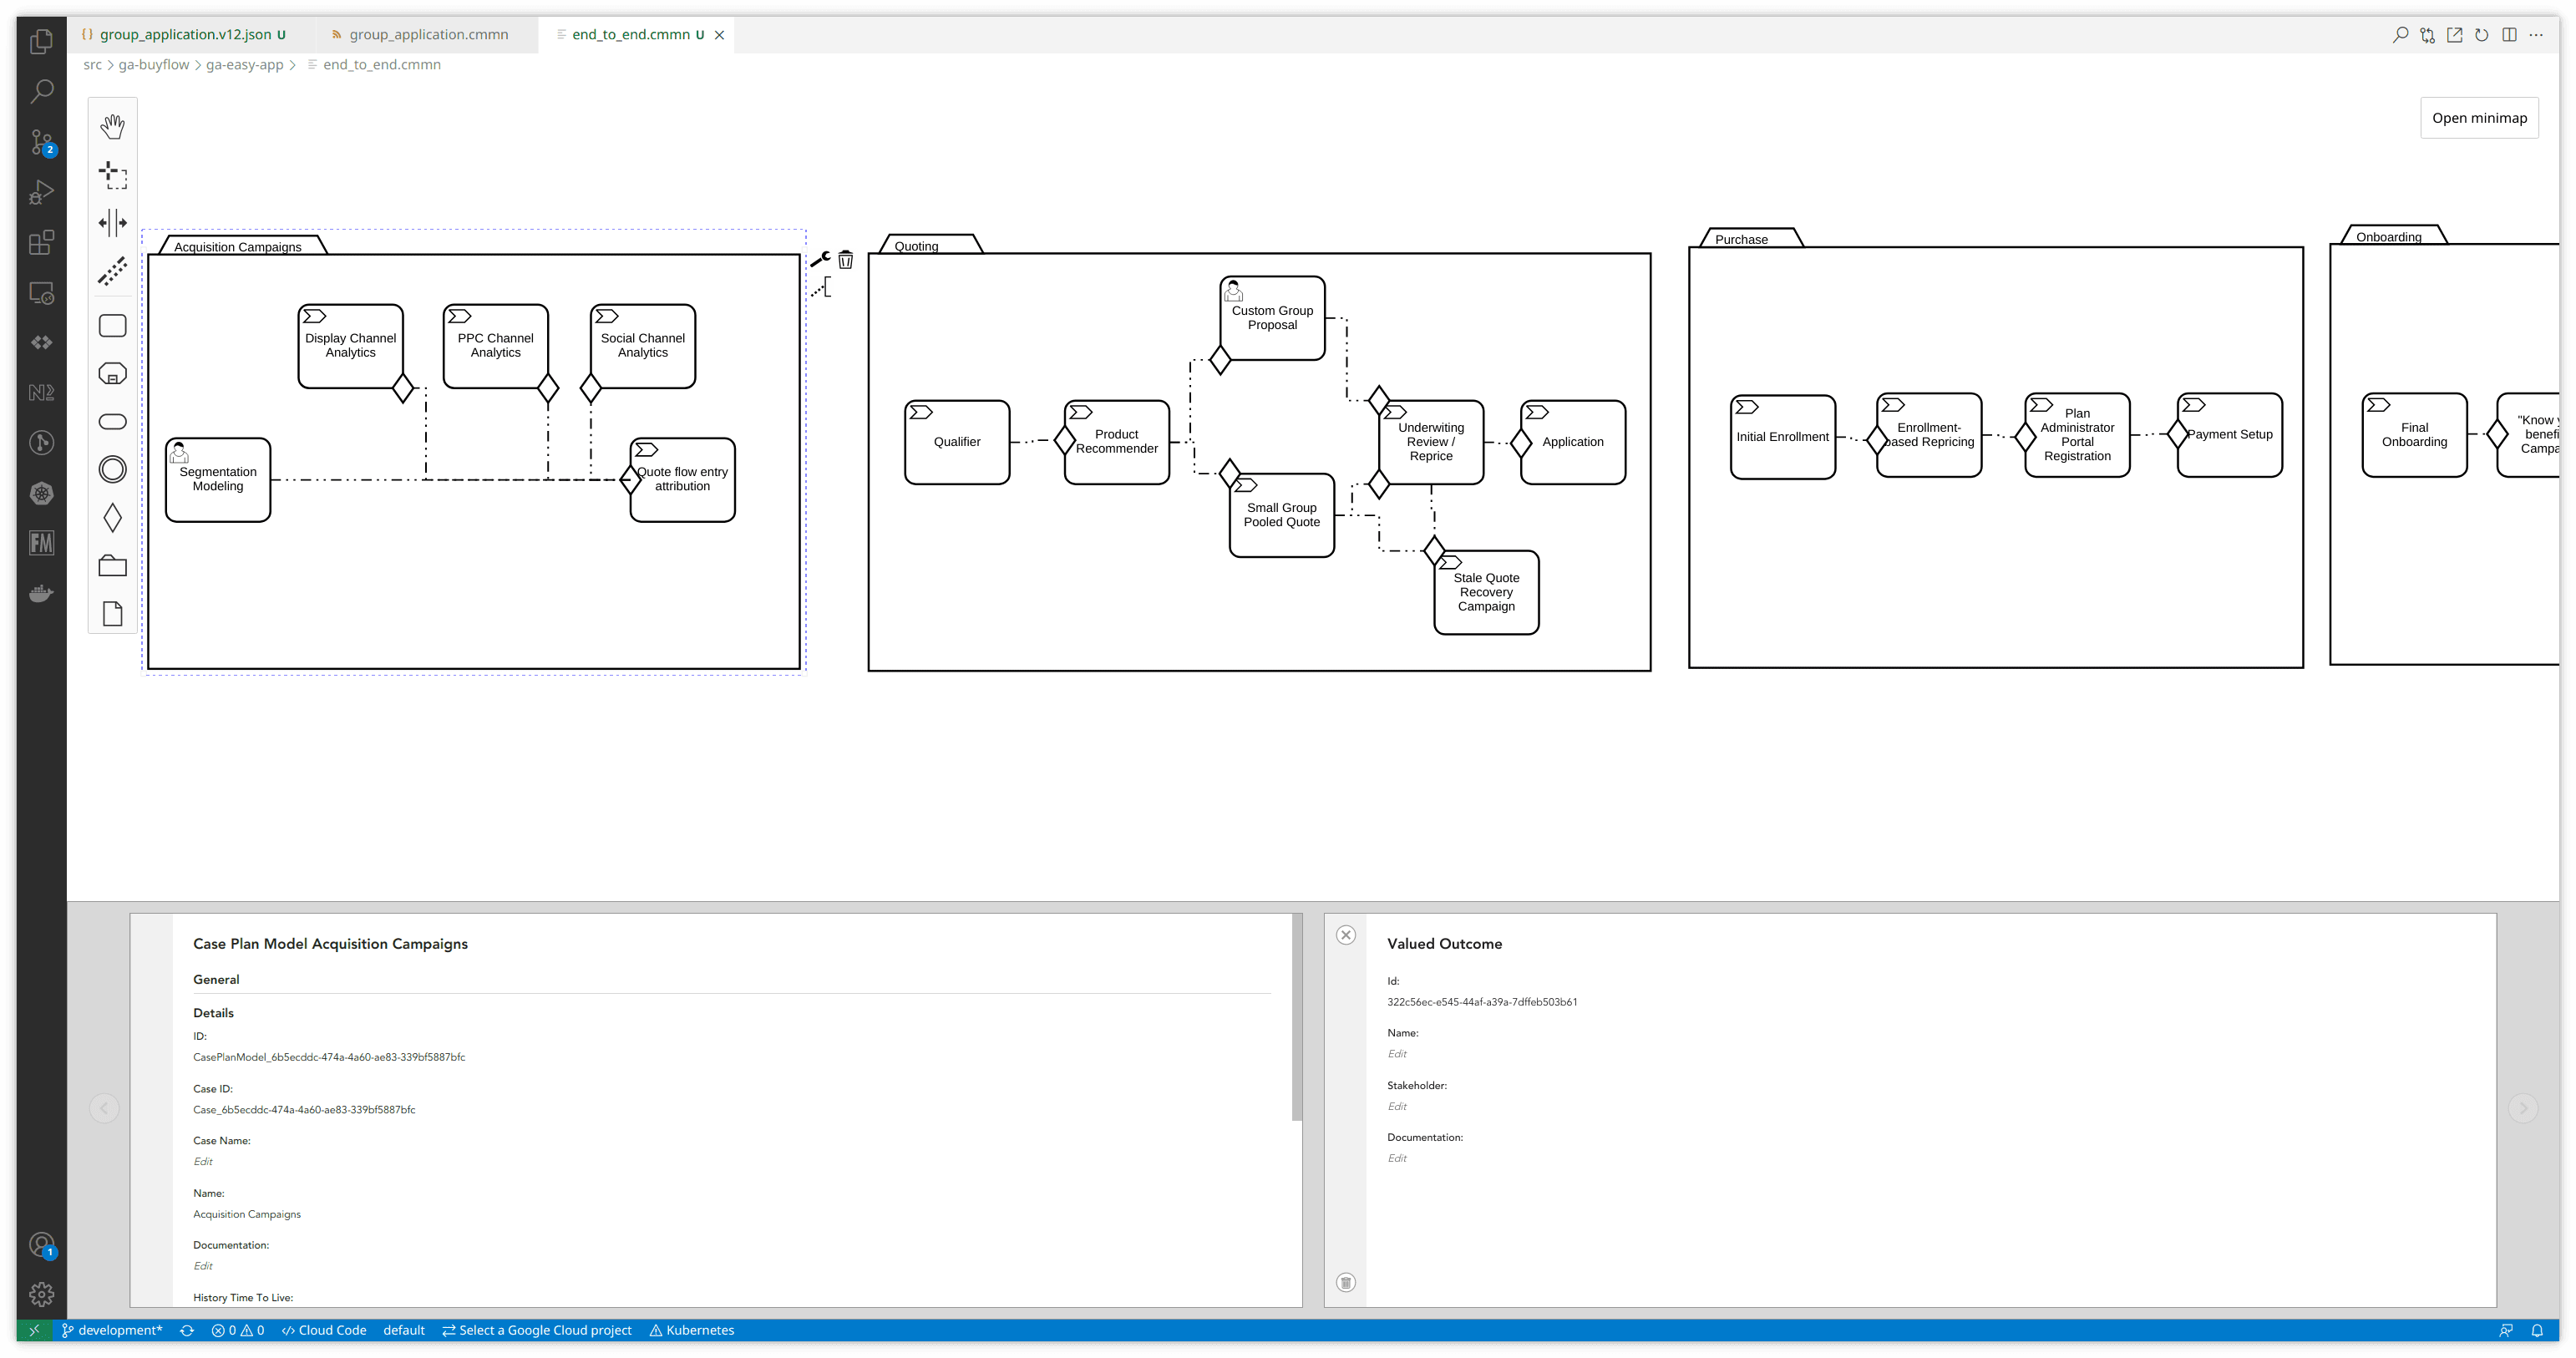Image resolution: width=2576 pixels, height=1358 pixels.
Task: Create a case file item from palette
Action: 113,613
